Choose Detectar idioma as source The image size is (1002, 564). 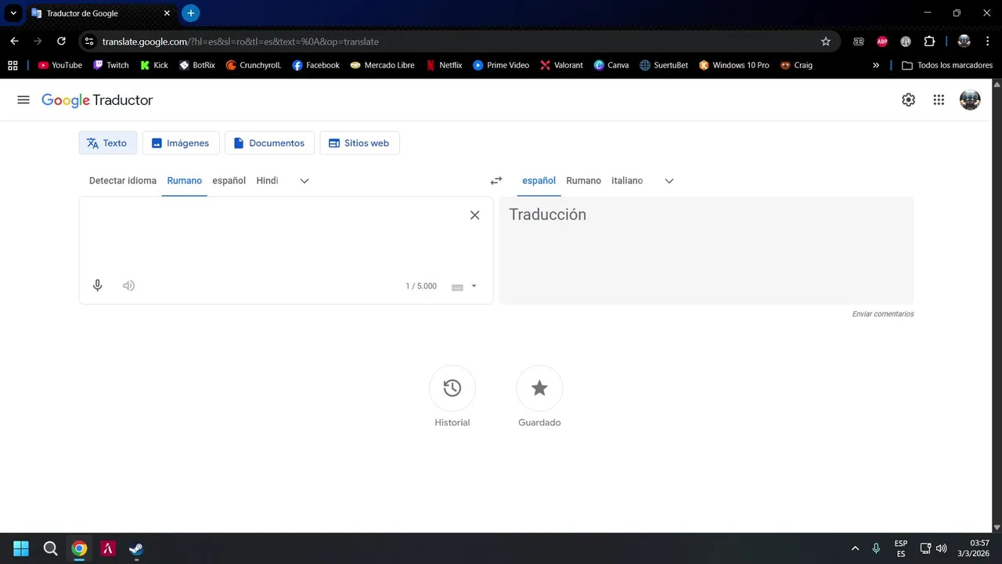[123, 180]
